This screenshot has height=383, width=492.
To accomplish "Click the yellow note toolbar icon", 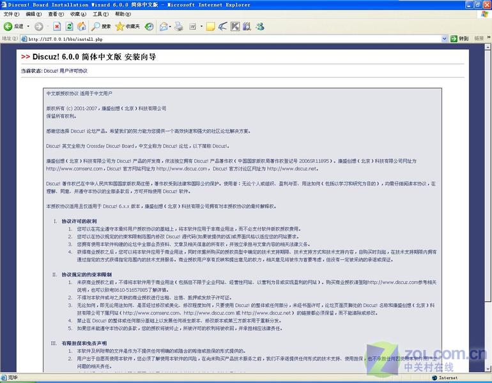I will pyautogui.click(x=210, y=27).
